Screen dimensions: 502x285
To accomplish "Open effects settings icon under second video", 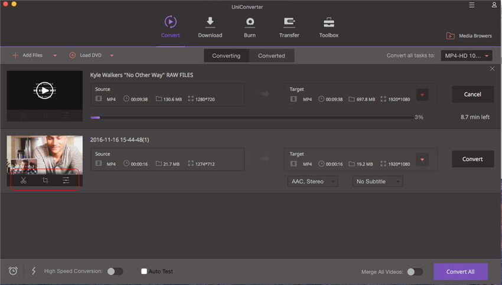I will [x=66, y=181].
